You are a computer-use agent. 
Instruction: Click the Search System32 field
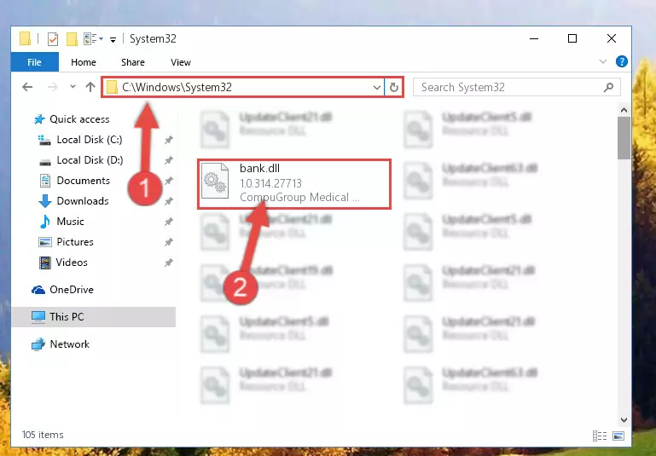(x=516, y=87)
